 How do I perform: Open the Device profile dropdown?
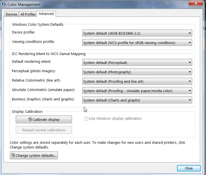click(x=137, y=33)
